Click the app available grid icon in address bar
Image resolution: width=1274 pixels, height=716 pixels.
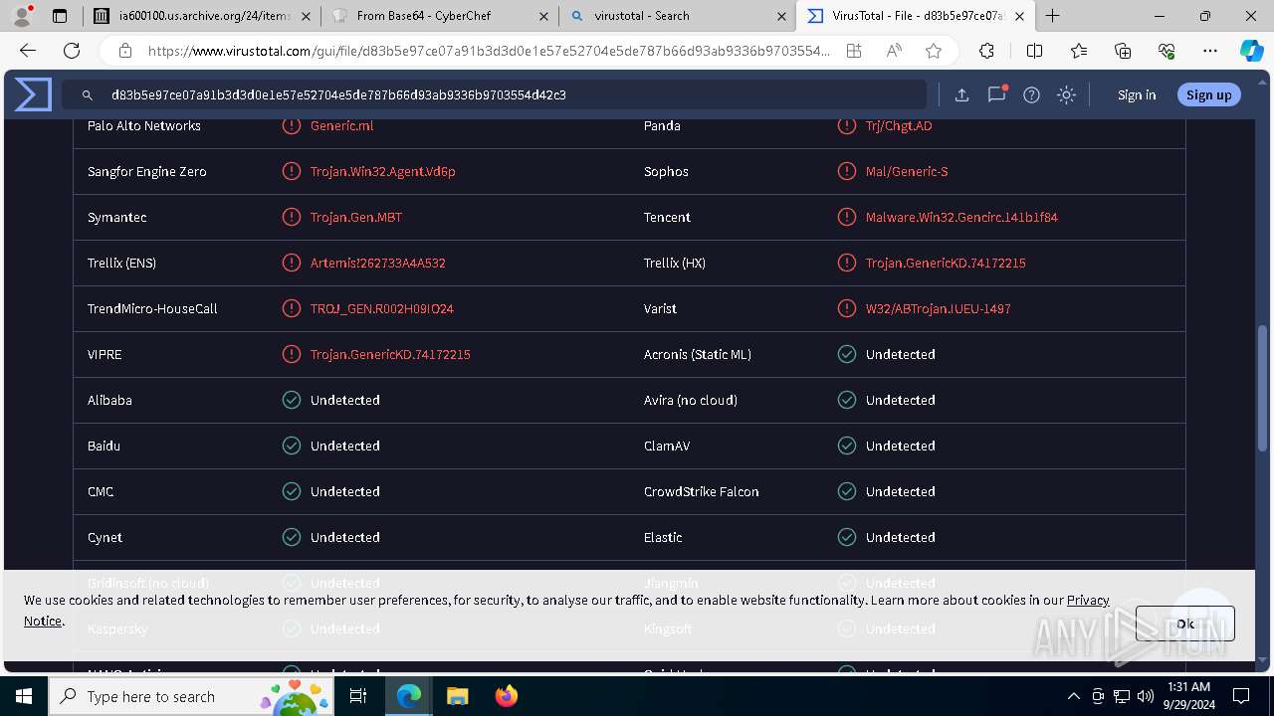(854, 51)
